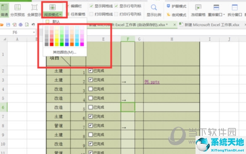Check 打印行号列标 print headings

pyautogui.click(x=116, y=14)
